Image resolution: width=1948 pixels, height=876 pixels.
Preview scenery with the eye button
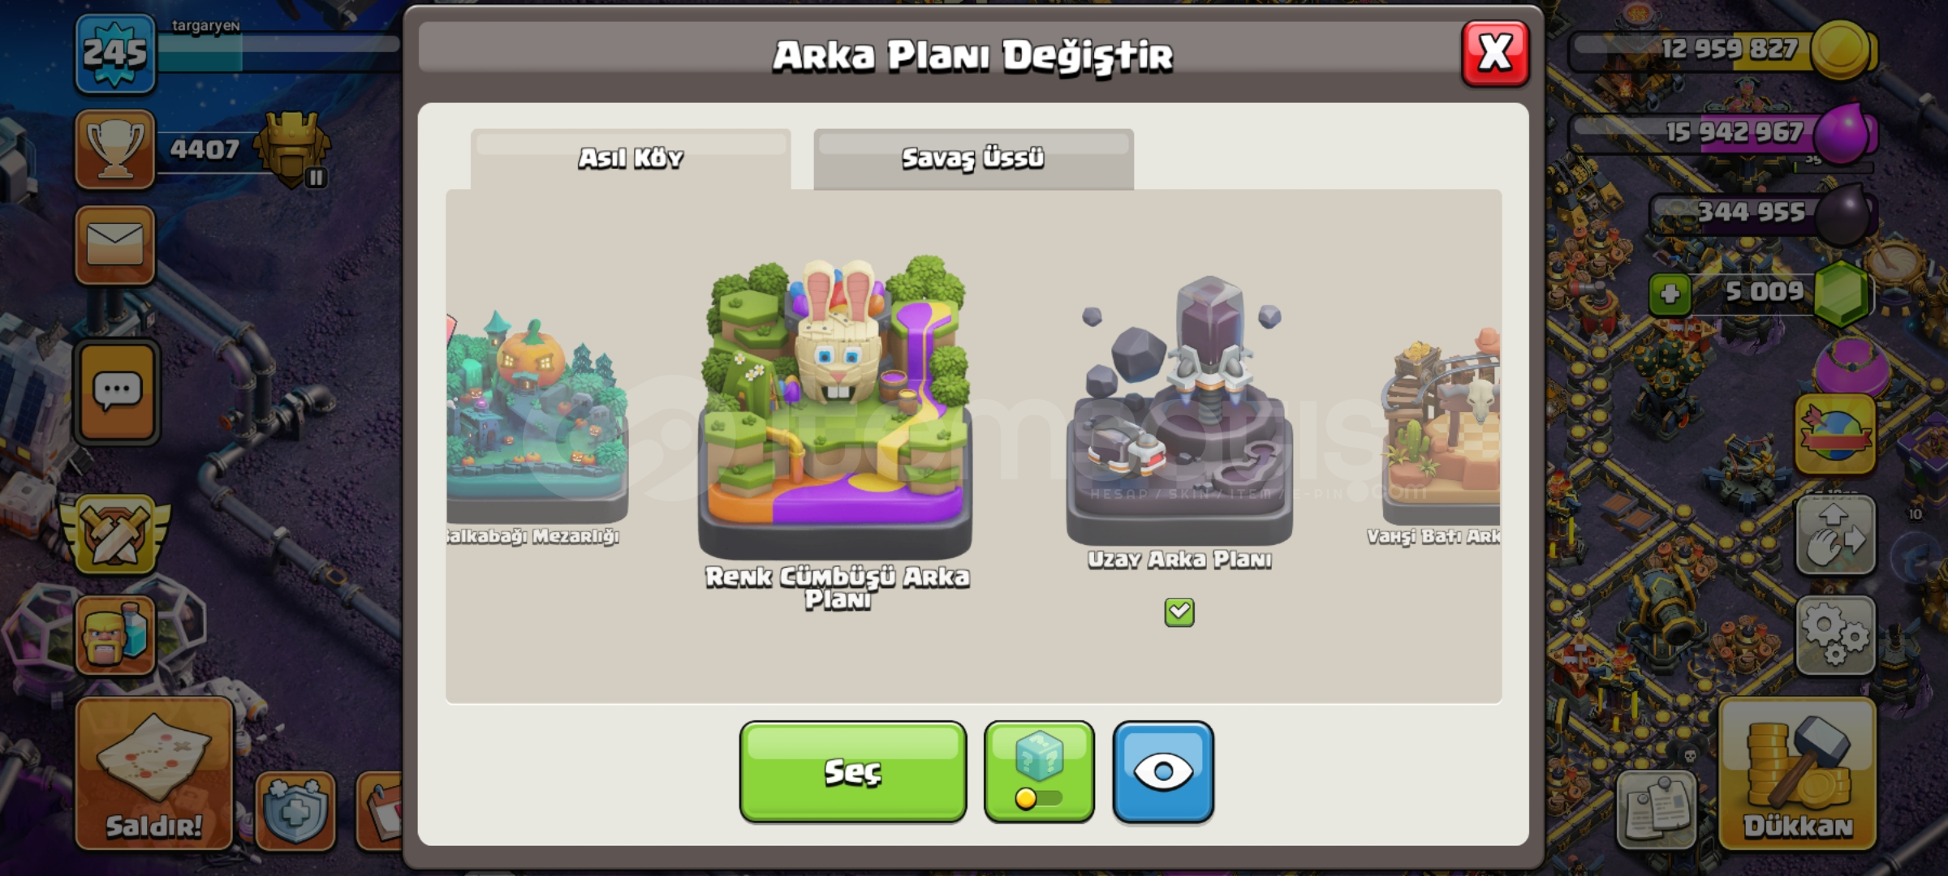click(1163, 771)
